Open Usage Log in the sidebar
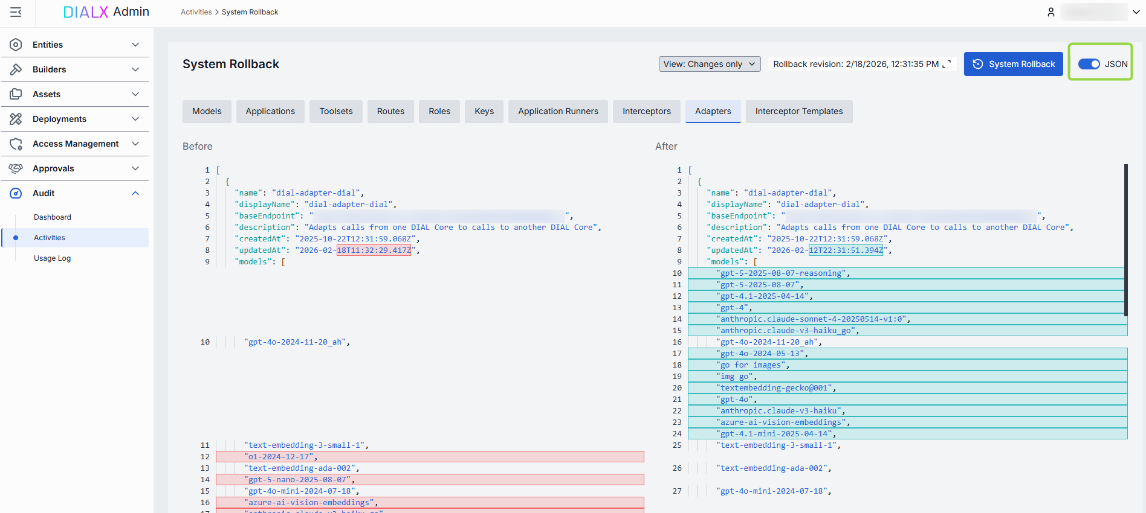This screenshot has width=1146, height=513. pos(52,258)
